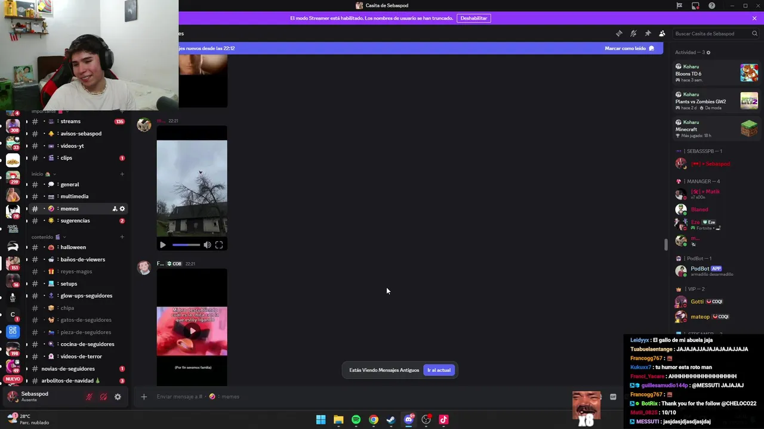This screenshot has width=764, height=429.
Task: Open user settings gear icon
Action: click(118, 397)
